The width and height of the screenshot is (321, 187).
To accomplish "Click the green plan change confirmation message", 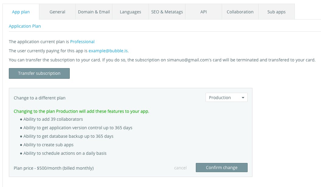I will 81,111.
